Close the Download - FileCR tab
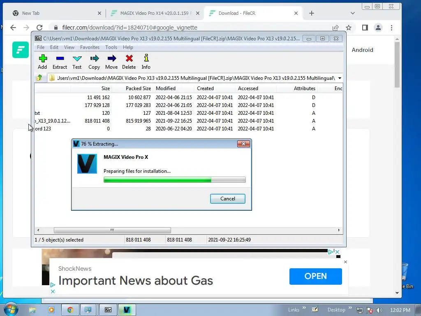Viewport: 421px width, 316px height. tap(296, 13)
